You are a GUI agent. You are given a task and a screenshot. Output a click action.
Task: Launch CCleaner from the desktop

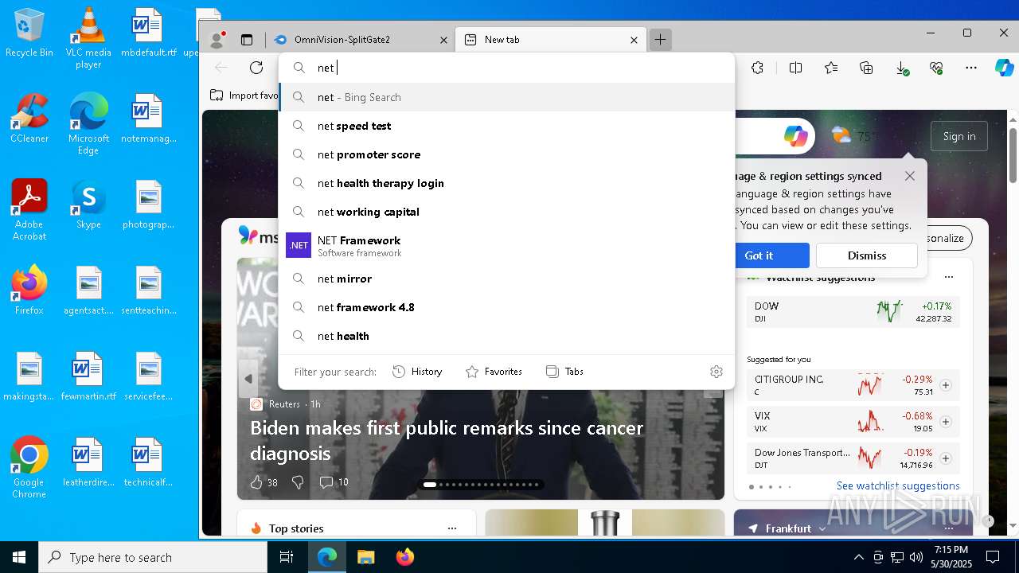(x=29, y=119)
